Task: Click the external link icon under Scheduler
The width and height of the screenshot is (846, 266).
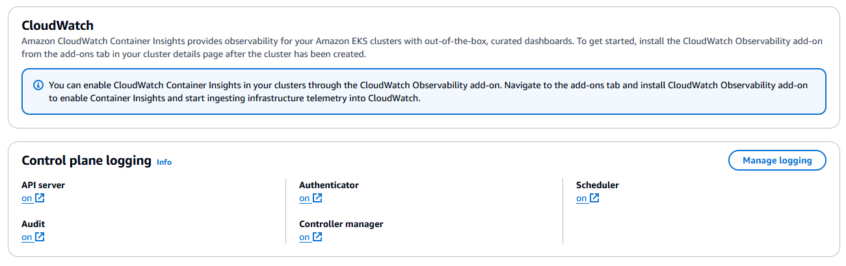Action: pos(594,198)
